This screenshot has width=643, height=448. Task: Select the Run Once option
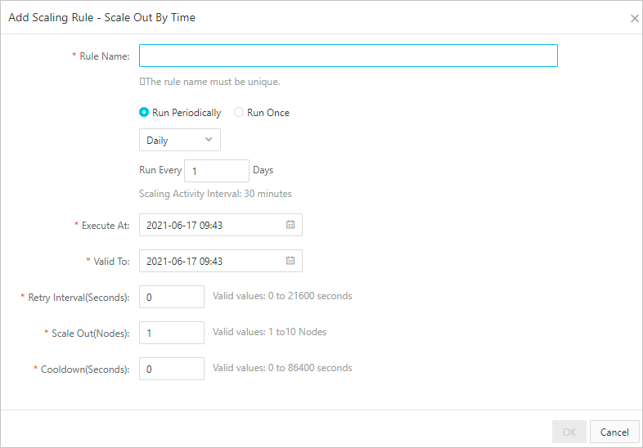click(x=239, y=113)
